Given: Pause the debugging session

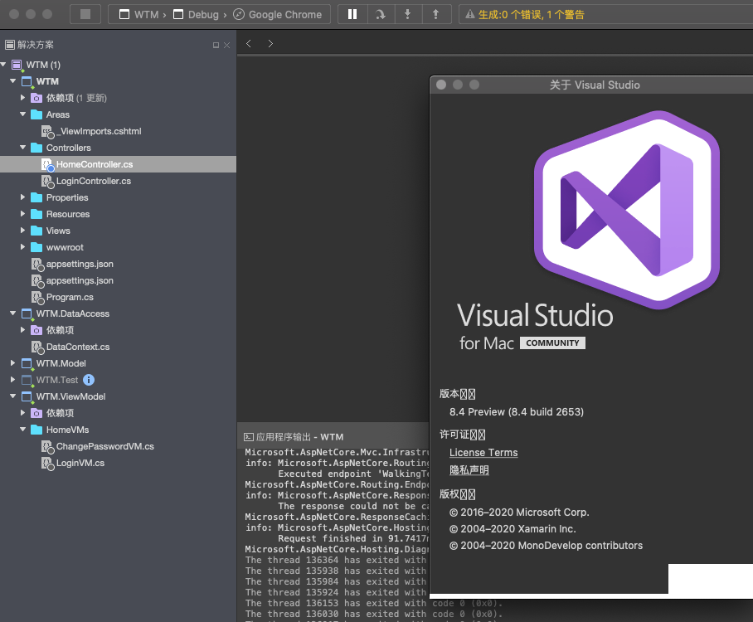Looking at the screenshot, I should pos(352,13).
